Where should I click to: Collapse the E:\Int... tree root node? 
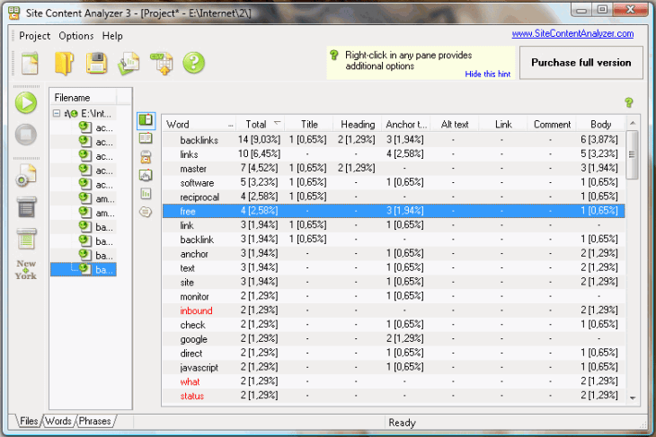point(57,113)
